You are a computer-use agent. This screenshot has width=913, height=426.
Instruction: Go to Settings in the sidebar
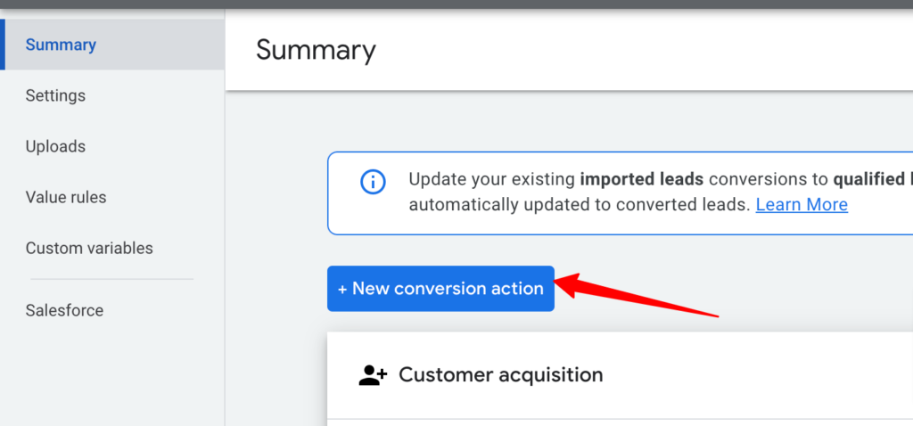(55, 95)
